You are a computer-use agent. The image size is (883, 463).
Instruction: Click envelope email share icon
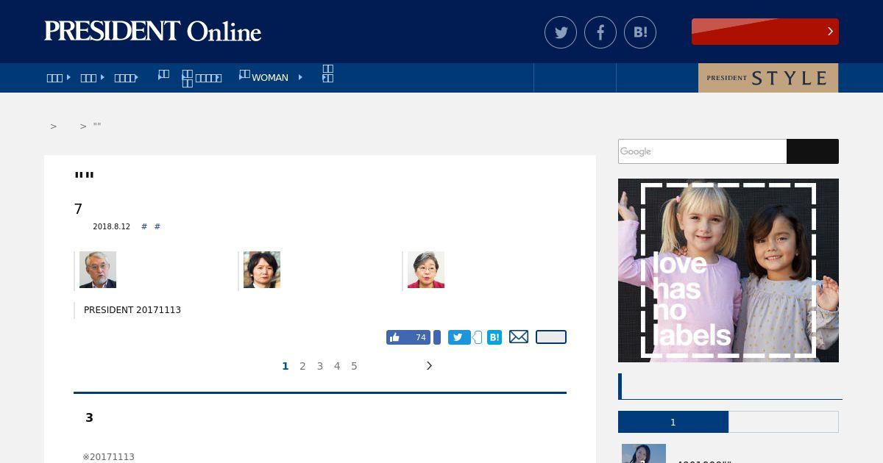pos(519,337)
